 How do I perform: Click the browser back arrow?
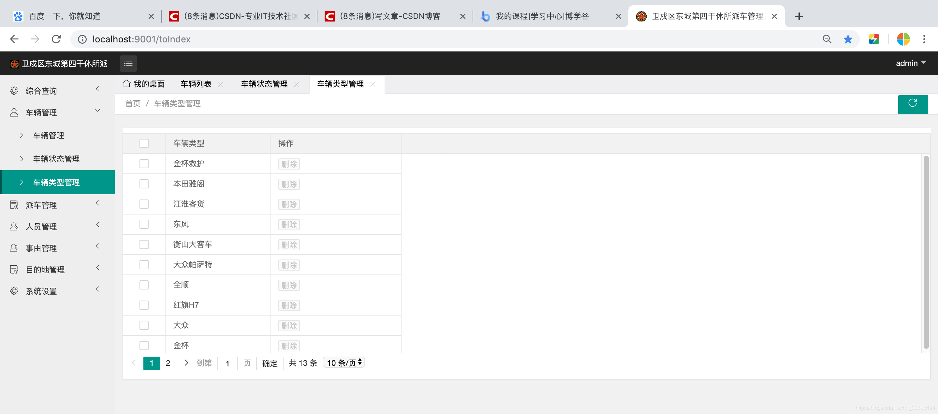pos(14,39)
